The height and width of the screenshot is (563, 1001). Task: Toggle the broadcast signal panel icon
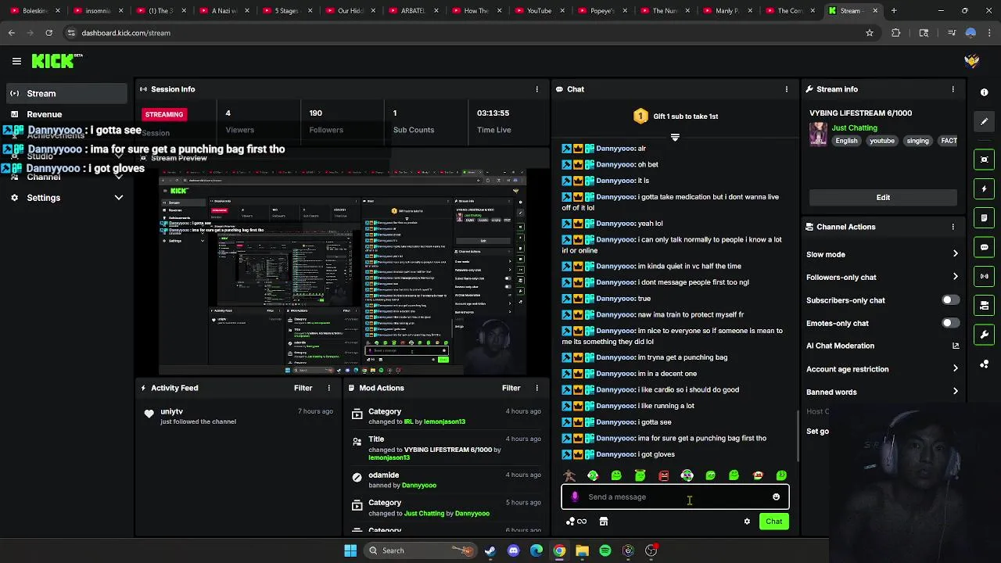pyautogui.click(x=984, y=276)
